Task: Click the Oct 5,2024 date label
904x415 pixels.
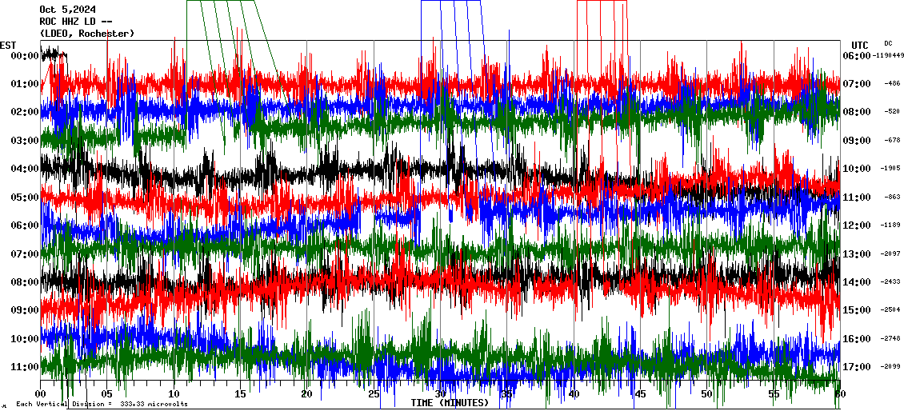Action: click(67, 10)
